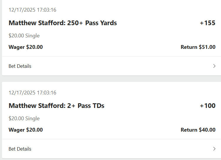
Task: Click the timestamp on the 2+ Pass TDs bet
Action: 32,93
